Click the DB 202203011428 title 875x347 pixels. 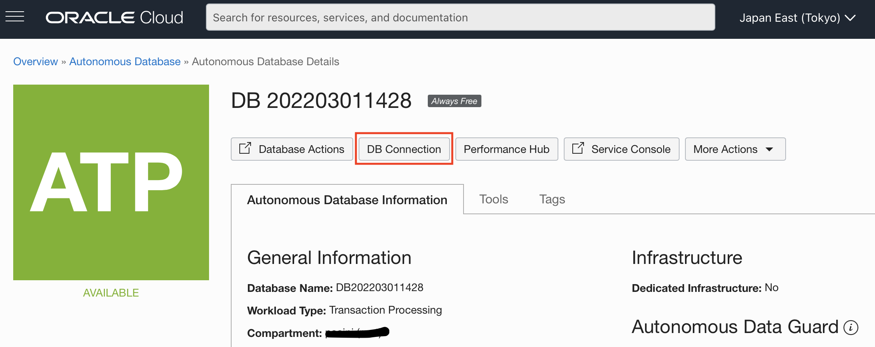(321, 101)
